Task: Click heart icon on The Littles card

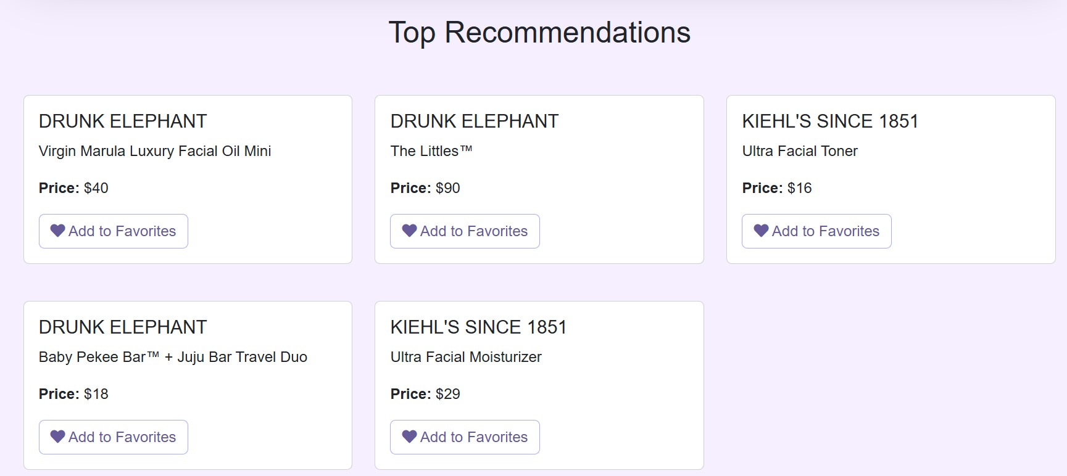Action: point(410,231)
